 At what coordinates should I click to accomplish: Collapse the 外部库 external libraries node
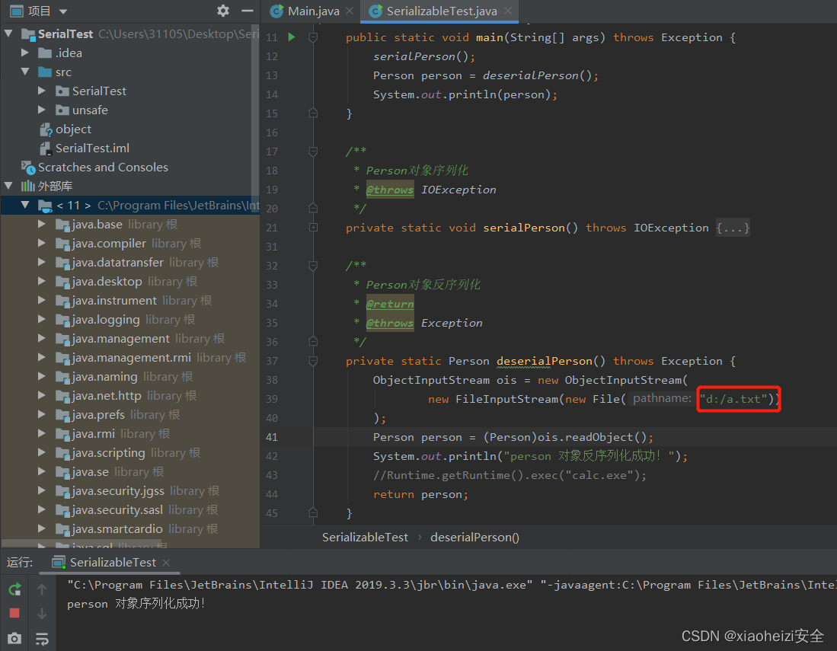click(8, 186)
